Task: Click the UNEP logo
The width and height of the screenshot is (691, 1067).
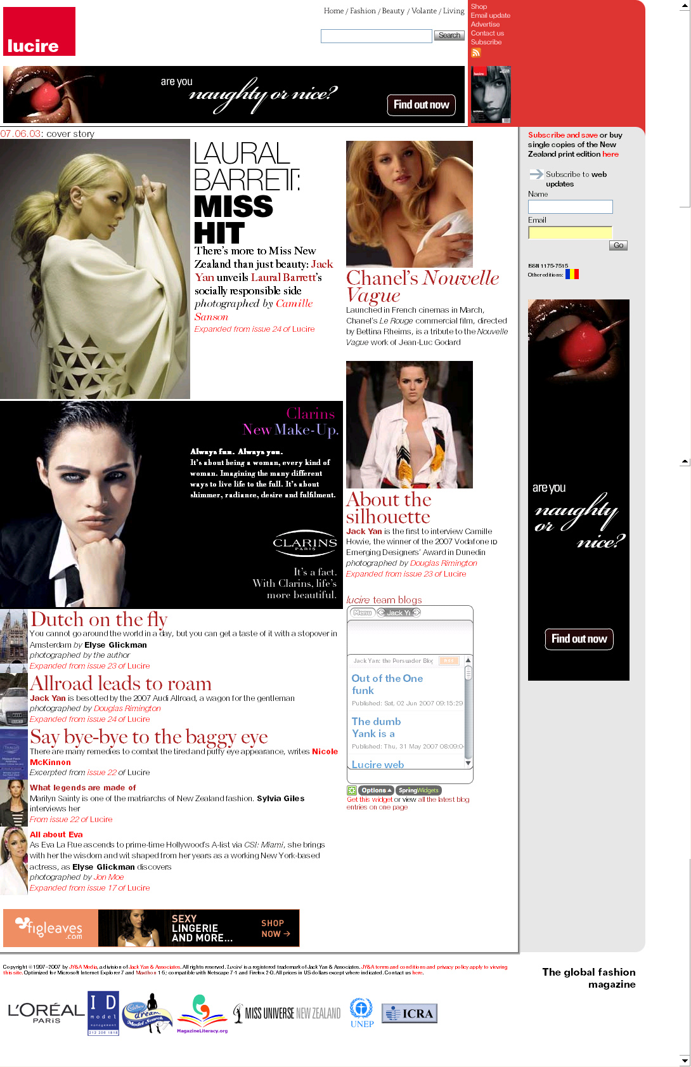Action: [362, 1013]
